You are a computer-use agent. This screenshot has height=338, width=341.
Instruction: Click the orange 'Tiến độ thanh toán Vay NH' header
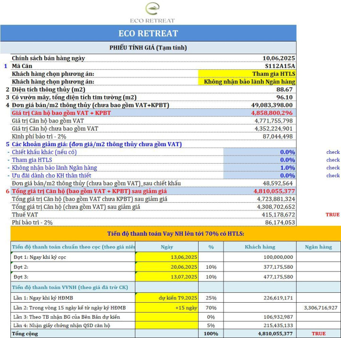click(x=175, y=234)
